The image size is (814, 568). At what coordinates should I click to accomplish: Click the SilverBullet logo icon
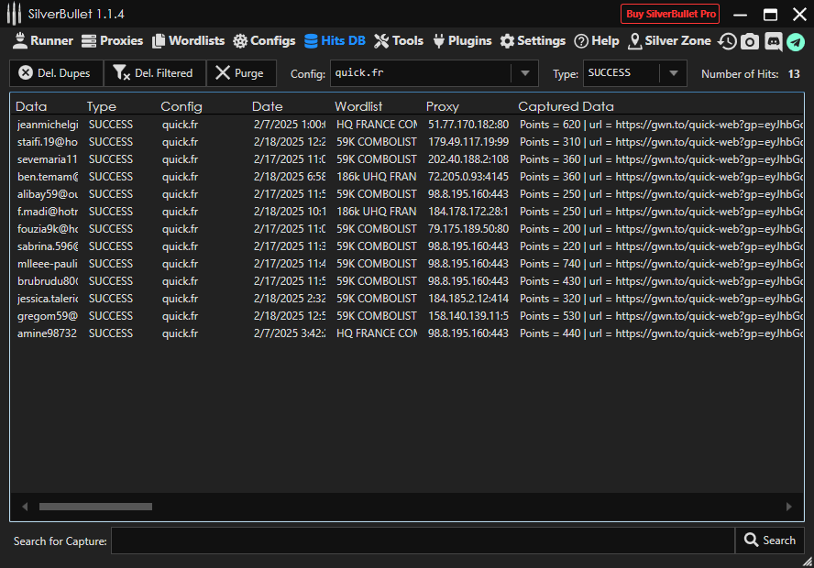point(14,15)
